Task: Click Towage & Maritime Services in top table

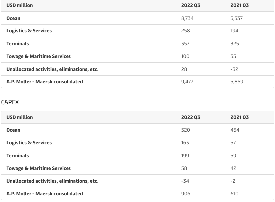Action: pyautogui.click(x=39, y=56)
